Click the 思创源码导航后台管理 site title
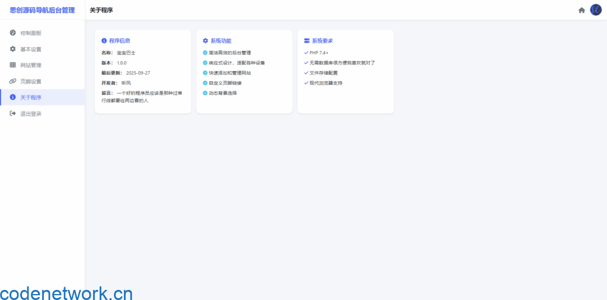 [42, 10]
